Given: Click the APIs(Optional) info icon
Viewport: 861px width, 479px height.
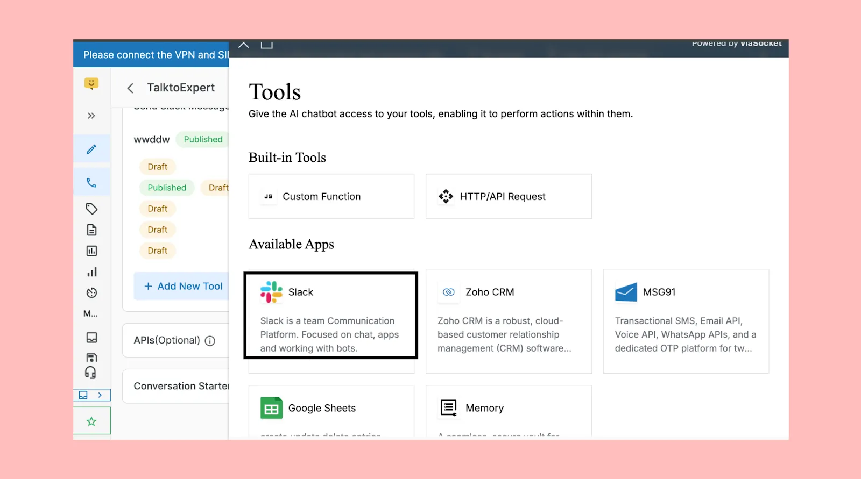Looking at the screenshot, I should [210, 341].
